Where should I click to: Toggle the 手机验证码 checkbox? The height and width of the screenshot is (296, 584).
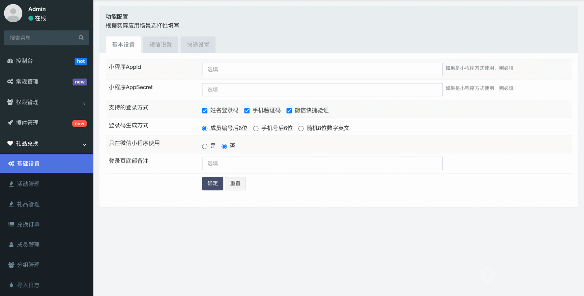[247, 111]
